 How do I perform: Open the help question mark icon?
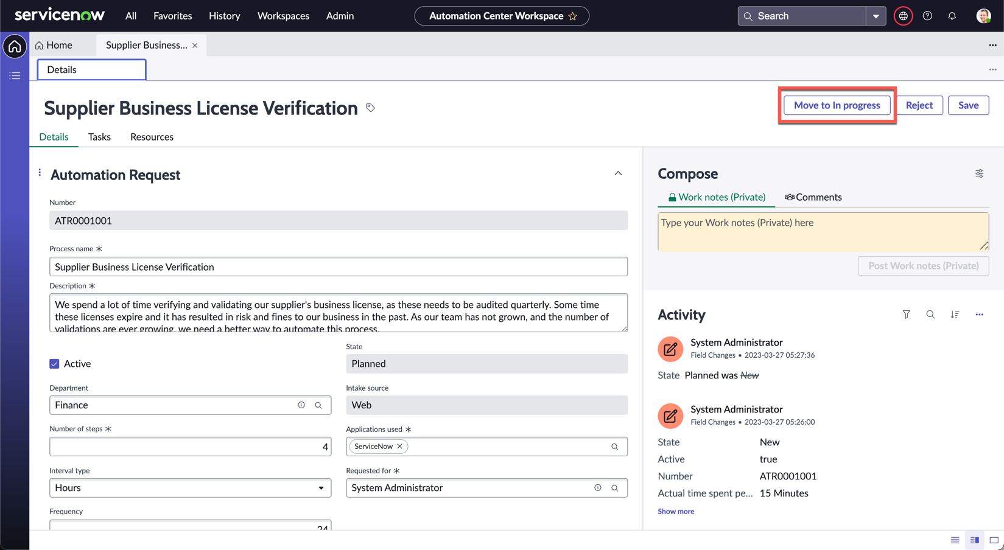[x=927, y=16]
